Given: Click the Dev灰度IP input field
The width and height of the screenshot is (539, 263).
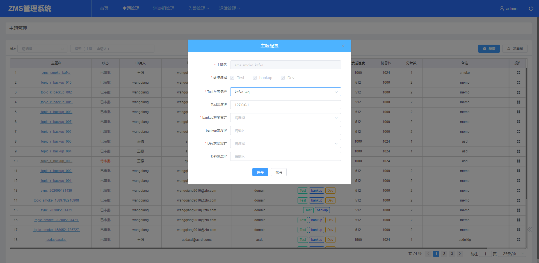Looking at the screenshot, I should pos(286,156).
